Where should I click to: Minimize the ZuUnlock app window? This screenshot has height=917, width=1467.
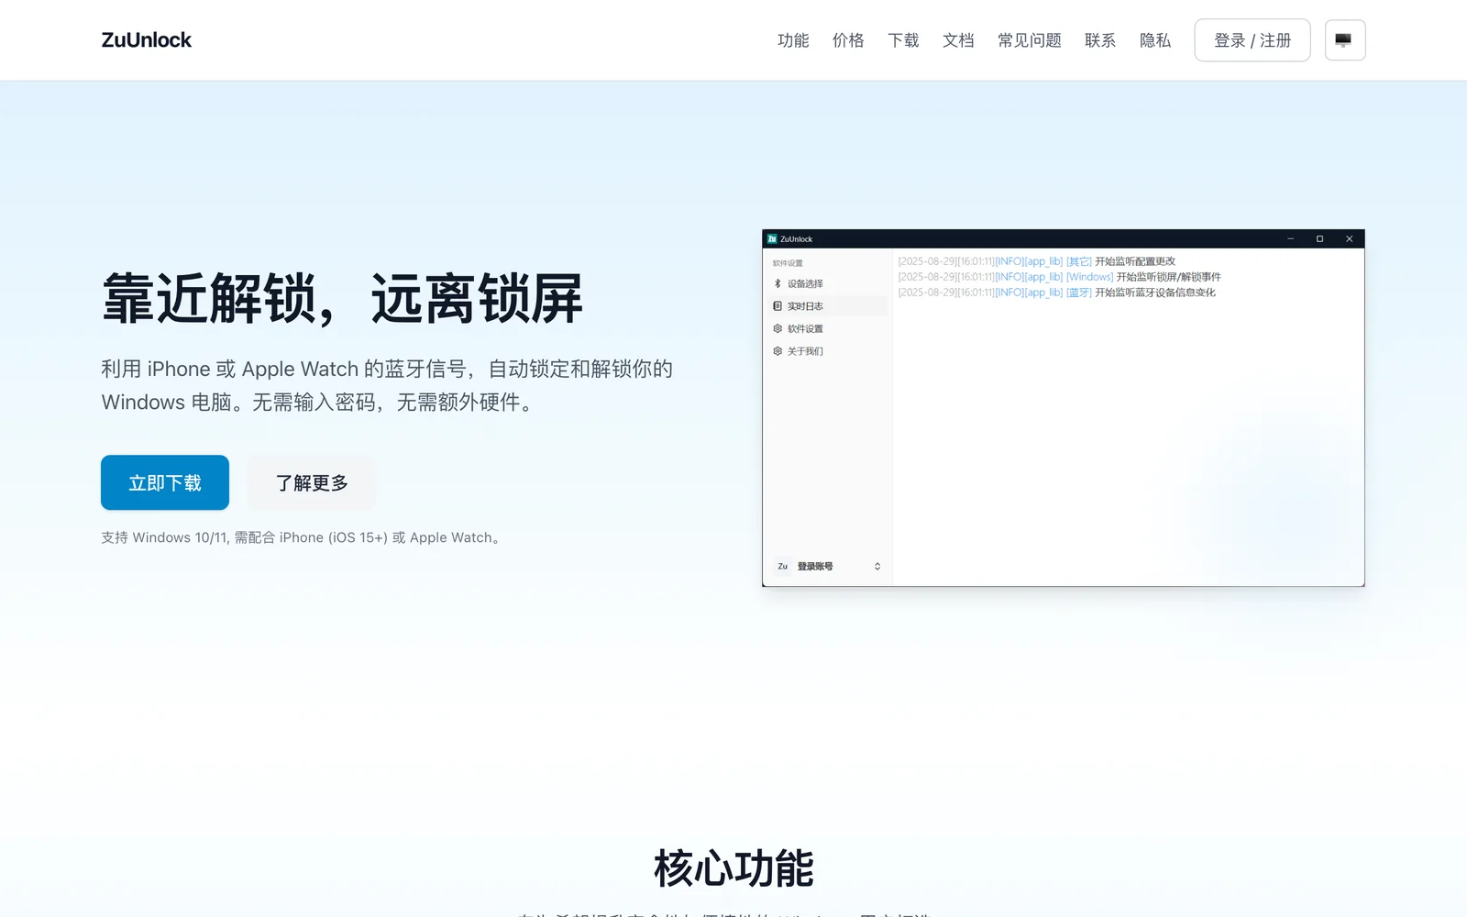pyautogui.click(x=1290, y=239)
